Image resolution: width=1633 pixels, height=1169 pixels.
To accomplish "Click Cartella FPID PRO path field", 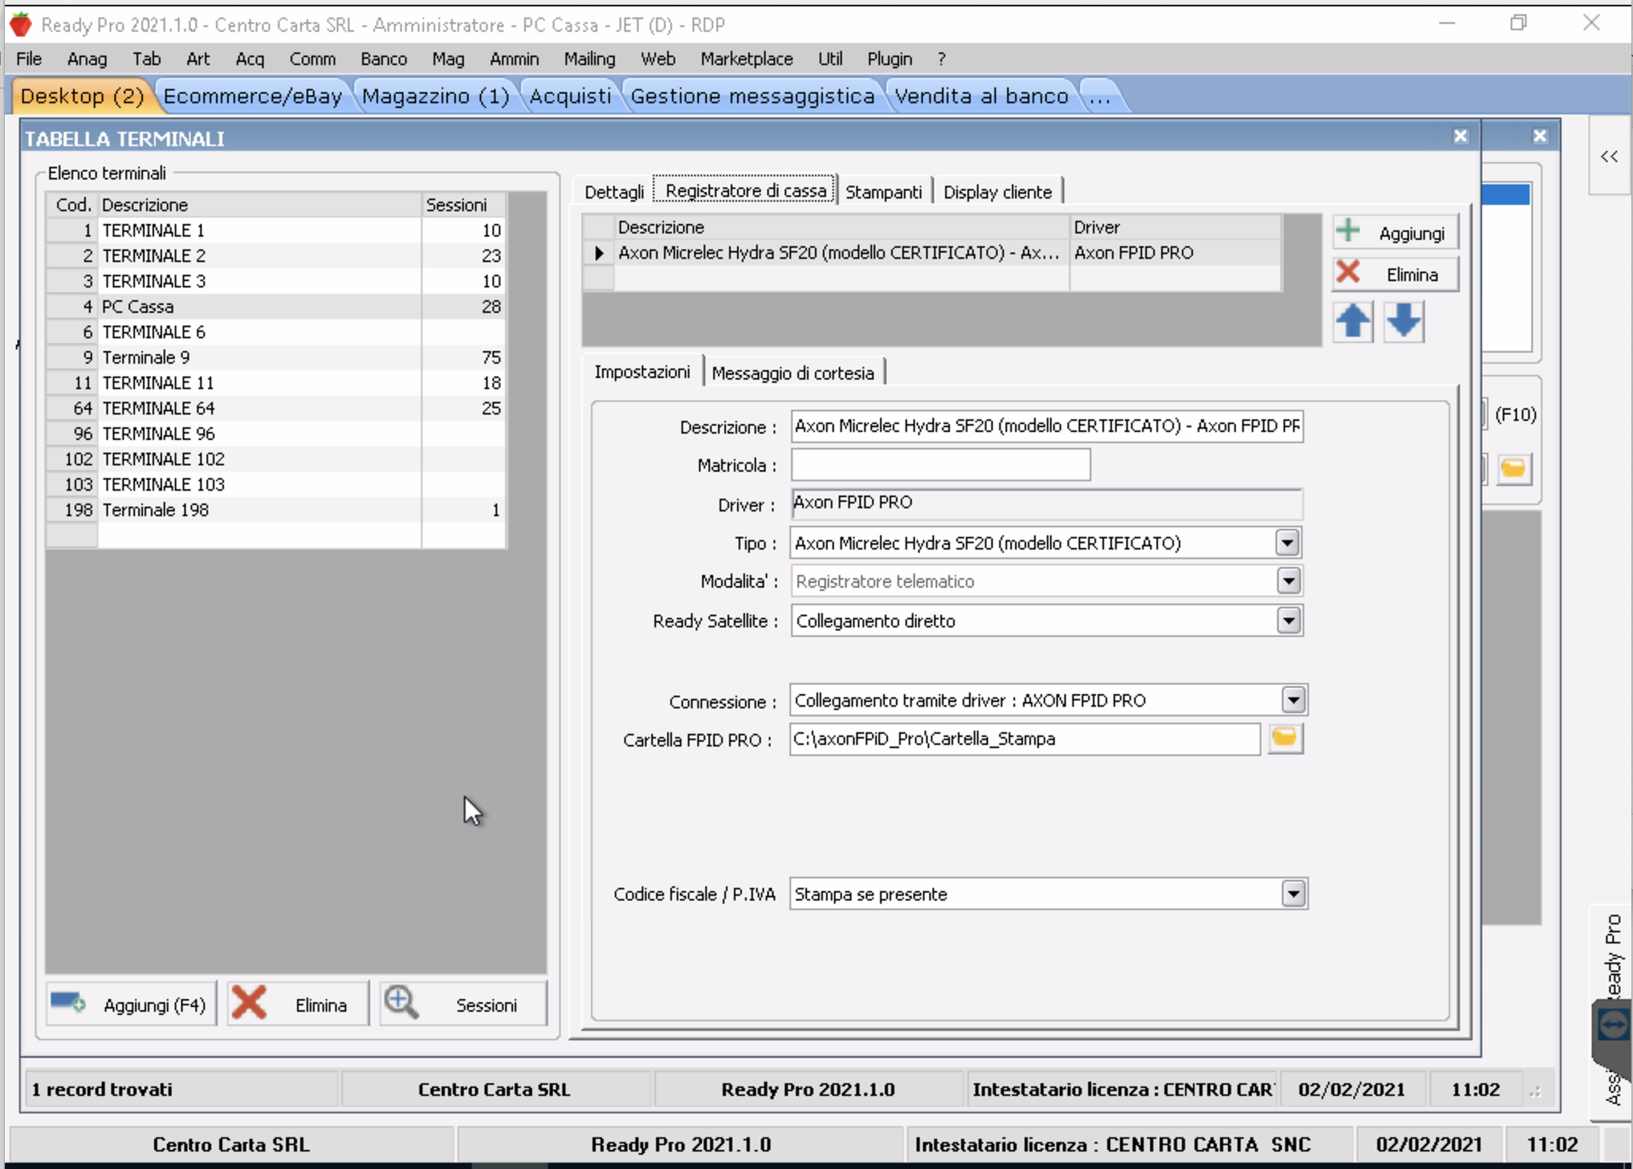I will click(1025, 739).
